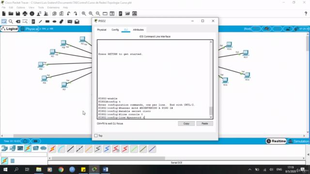The image size is (310, 174).
Task: Open the Edit menu
Action: click(x=11, y=8)
